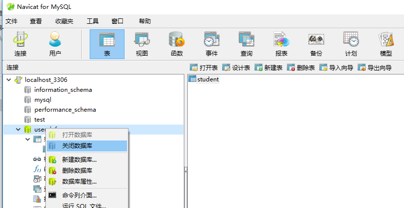Select the performance_schema database

[x=65, y=110]
